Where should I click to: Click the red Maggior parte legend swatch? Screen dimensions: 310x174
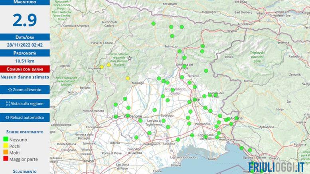pos(6,159)
